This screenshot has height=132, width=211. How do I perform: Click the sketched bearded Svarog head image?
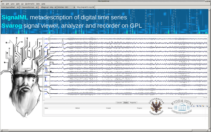tap(25, 77)
